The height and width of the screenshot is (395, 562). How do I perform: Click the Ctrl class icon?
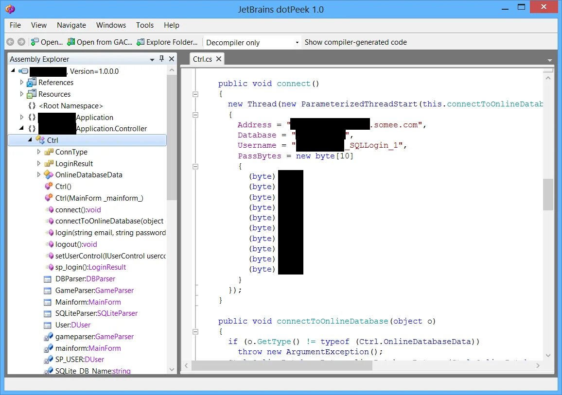click(x=40, y=140)
